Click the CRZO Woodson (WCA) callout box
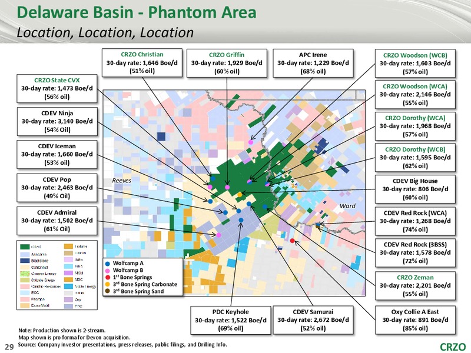Screen dimensions: 471x353 tap(415, 94)
